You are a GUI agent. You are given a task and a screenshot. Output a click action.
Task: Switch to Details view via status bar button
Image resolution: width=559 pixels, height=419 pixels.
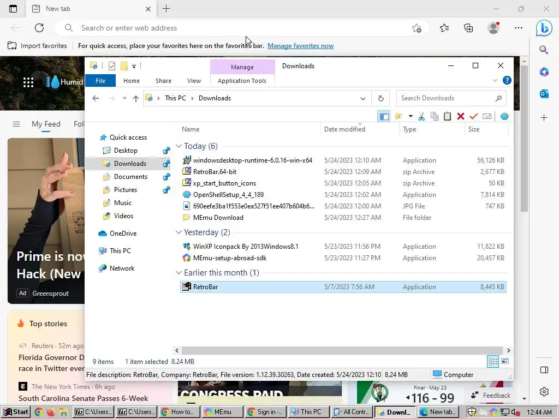click(x=493, y=362)
